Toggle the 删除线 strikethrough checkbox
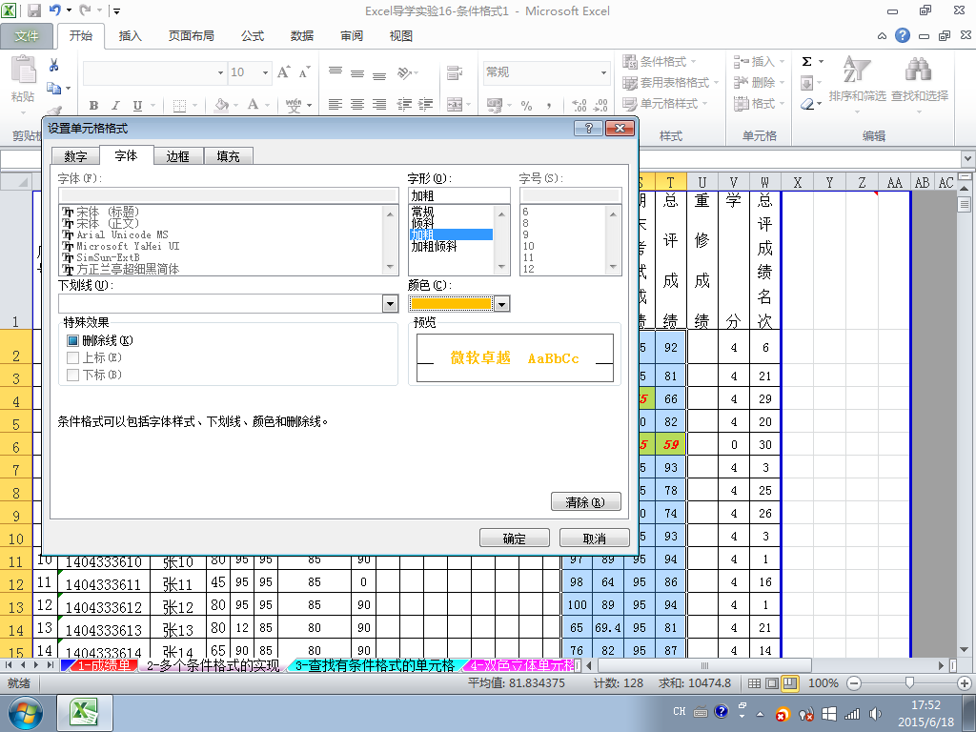976x732 pixels. (x=72, y=340)
